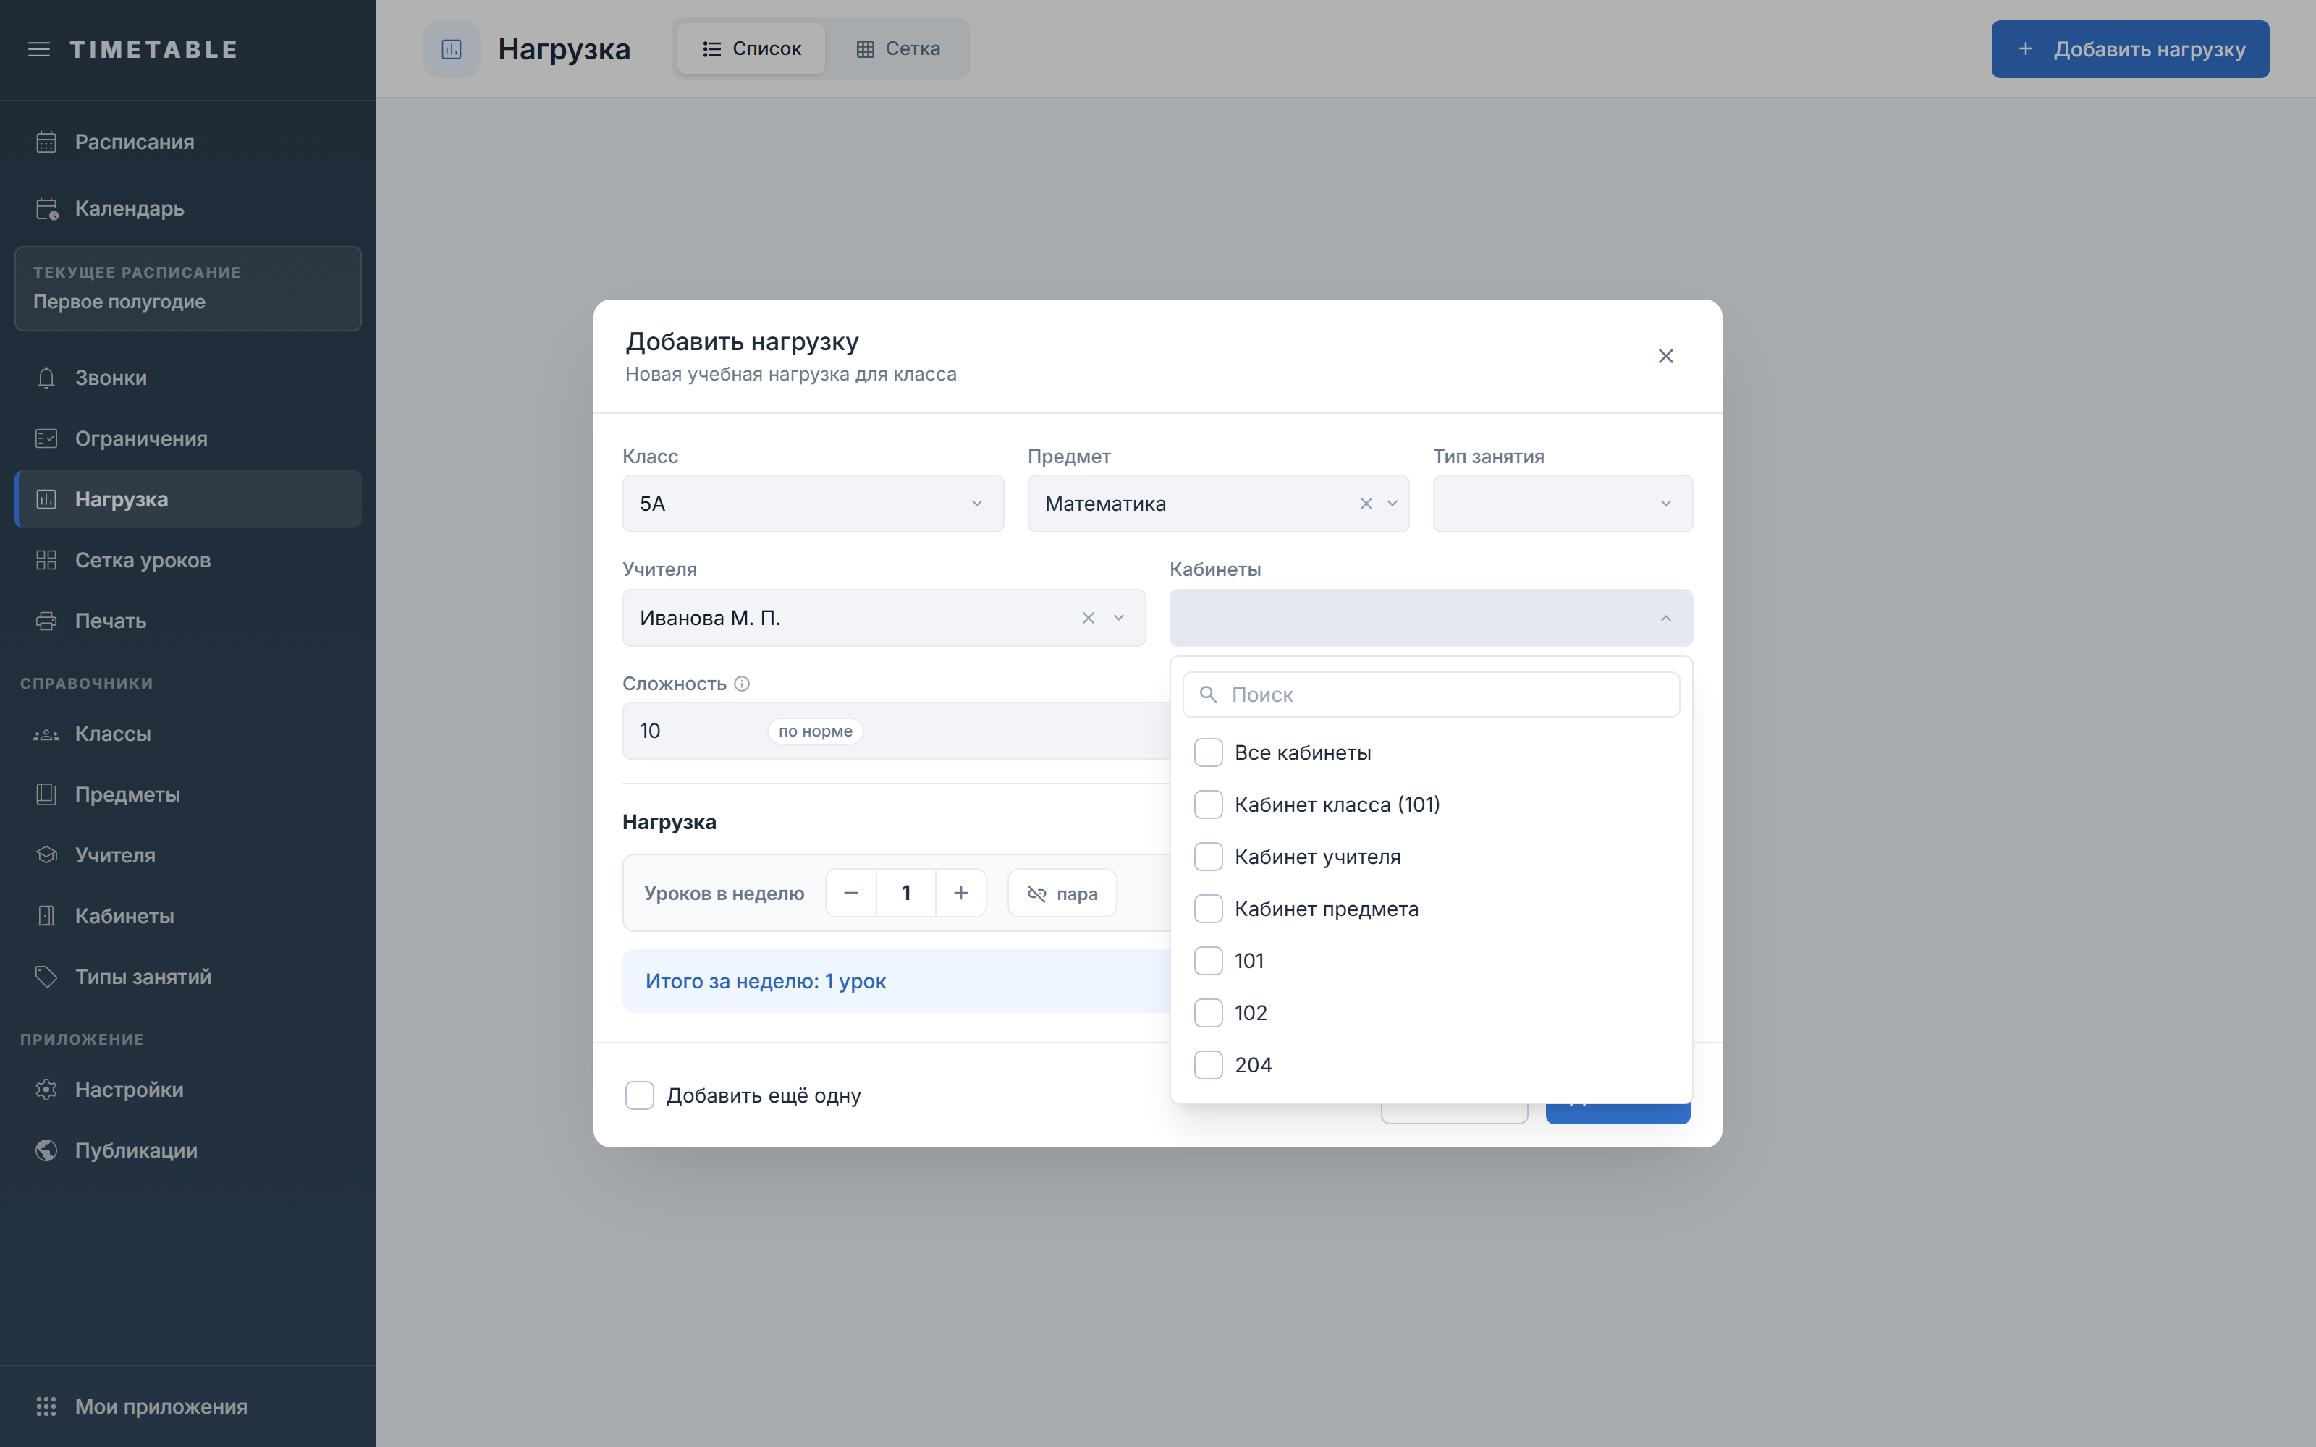Check the room 102 checkbox
This screenshot has height=1447, width=2316.
coord(1208,1014)
